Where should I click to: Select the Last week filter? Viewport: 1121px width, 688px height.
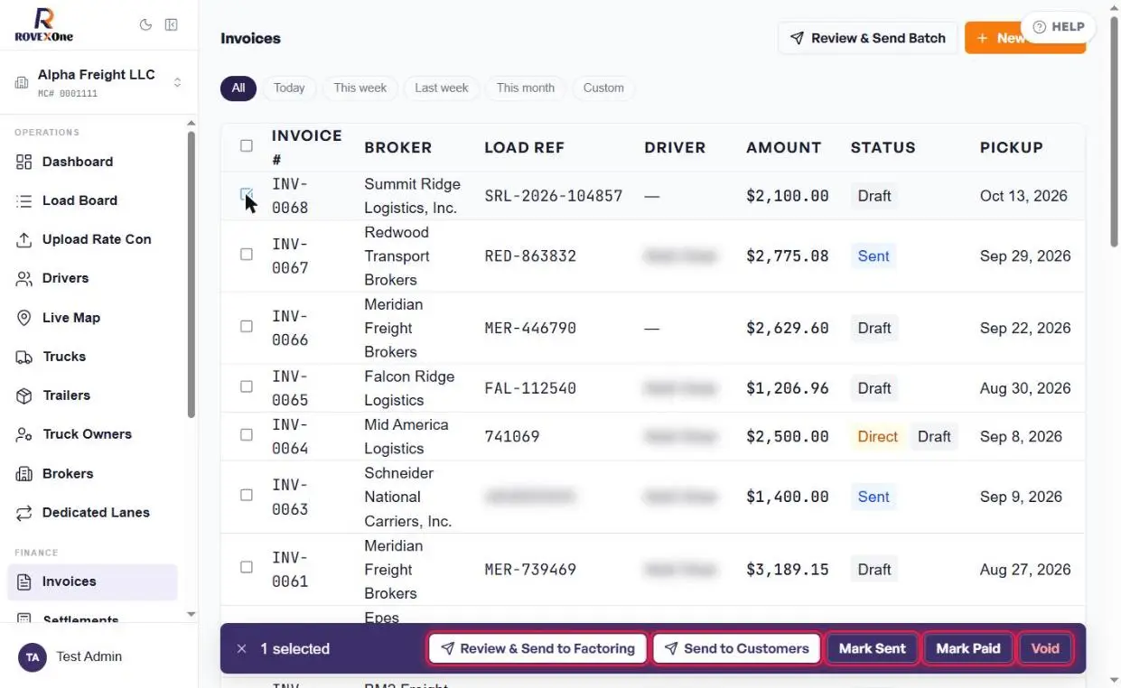coord(442,88)
